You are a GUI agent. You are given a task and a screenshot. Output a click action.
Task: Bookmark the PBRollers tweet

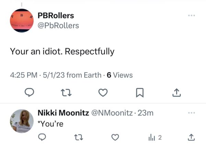pos(139,92)
